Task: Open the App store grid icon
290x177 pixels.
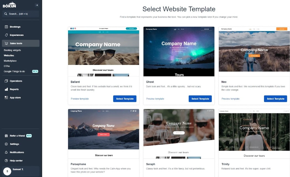Action: [x=6, y=98]
